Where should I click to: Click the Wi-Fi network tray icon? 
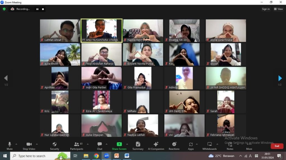point(246,156)
